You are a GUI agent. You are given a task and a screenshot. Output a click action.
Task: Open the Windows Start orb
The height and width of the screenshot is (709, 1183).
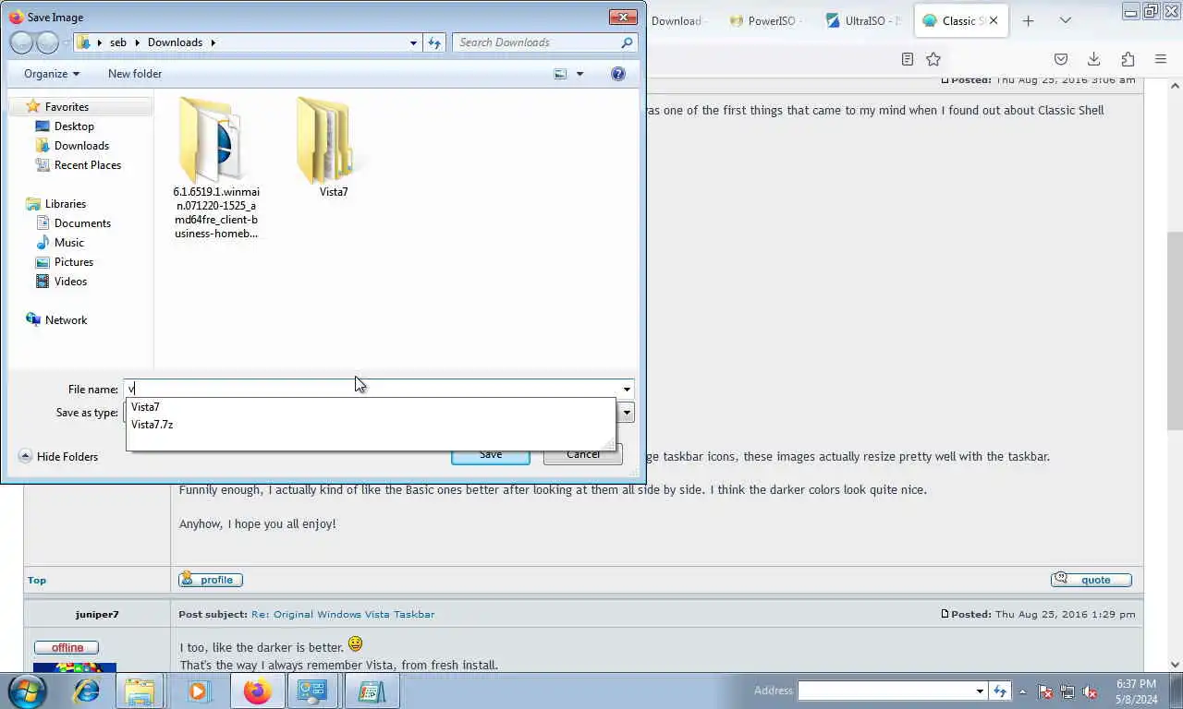click(x=26, y=691)
